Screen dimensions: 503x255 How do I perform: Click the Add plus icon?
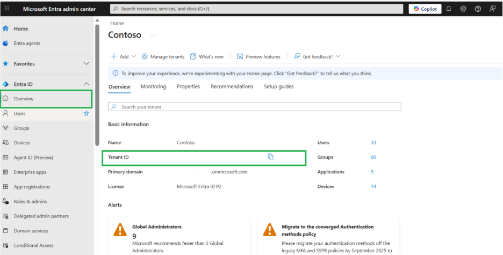(113, 56)
